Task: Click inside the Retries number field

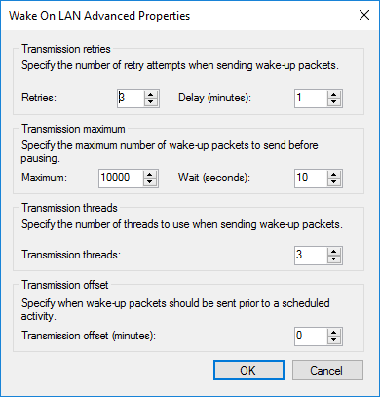Action: (131, 99)
